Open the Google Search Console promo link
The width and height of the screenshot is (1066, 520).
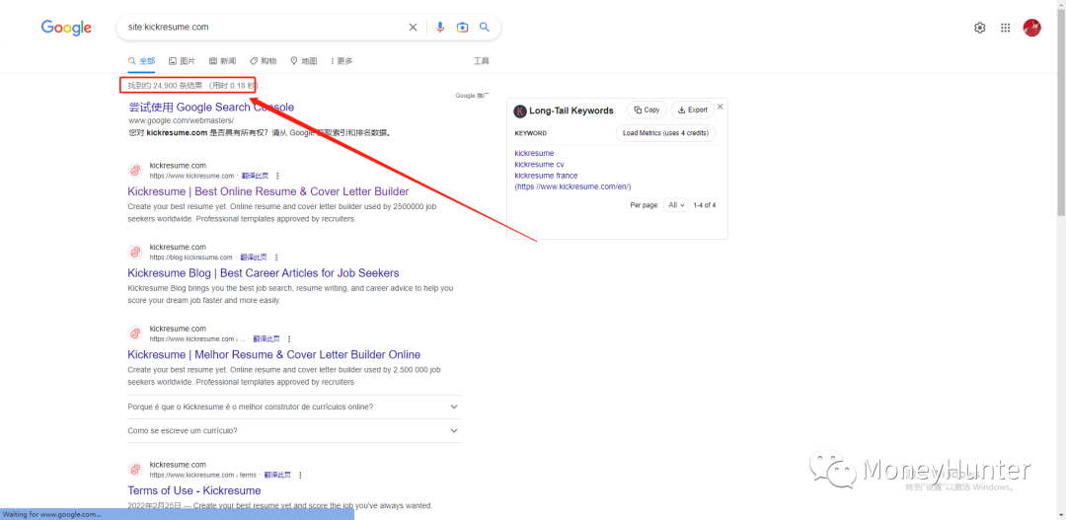click(211, 108)
